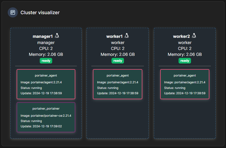Click Status: running in the worker1 task
Screen dimensions: 226x148
click(x=108, y=88)
